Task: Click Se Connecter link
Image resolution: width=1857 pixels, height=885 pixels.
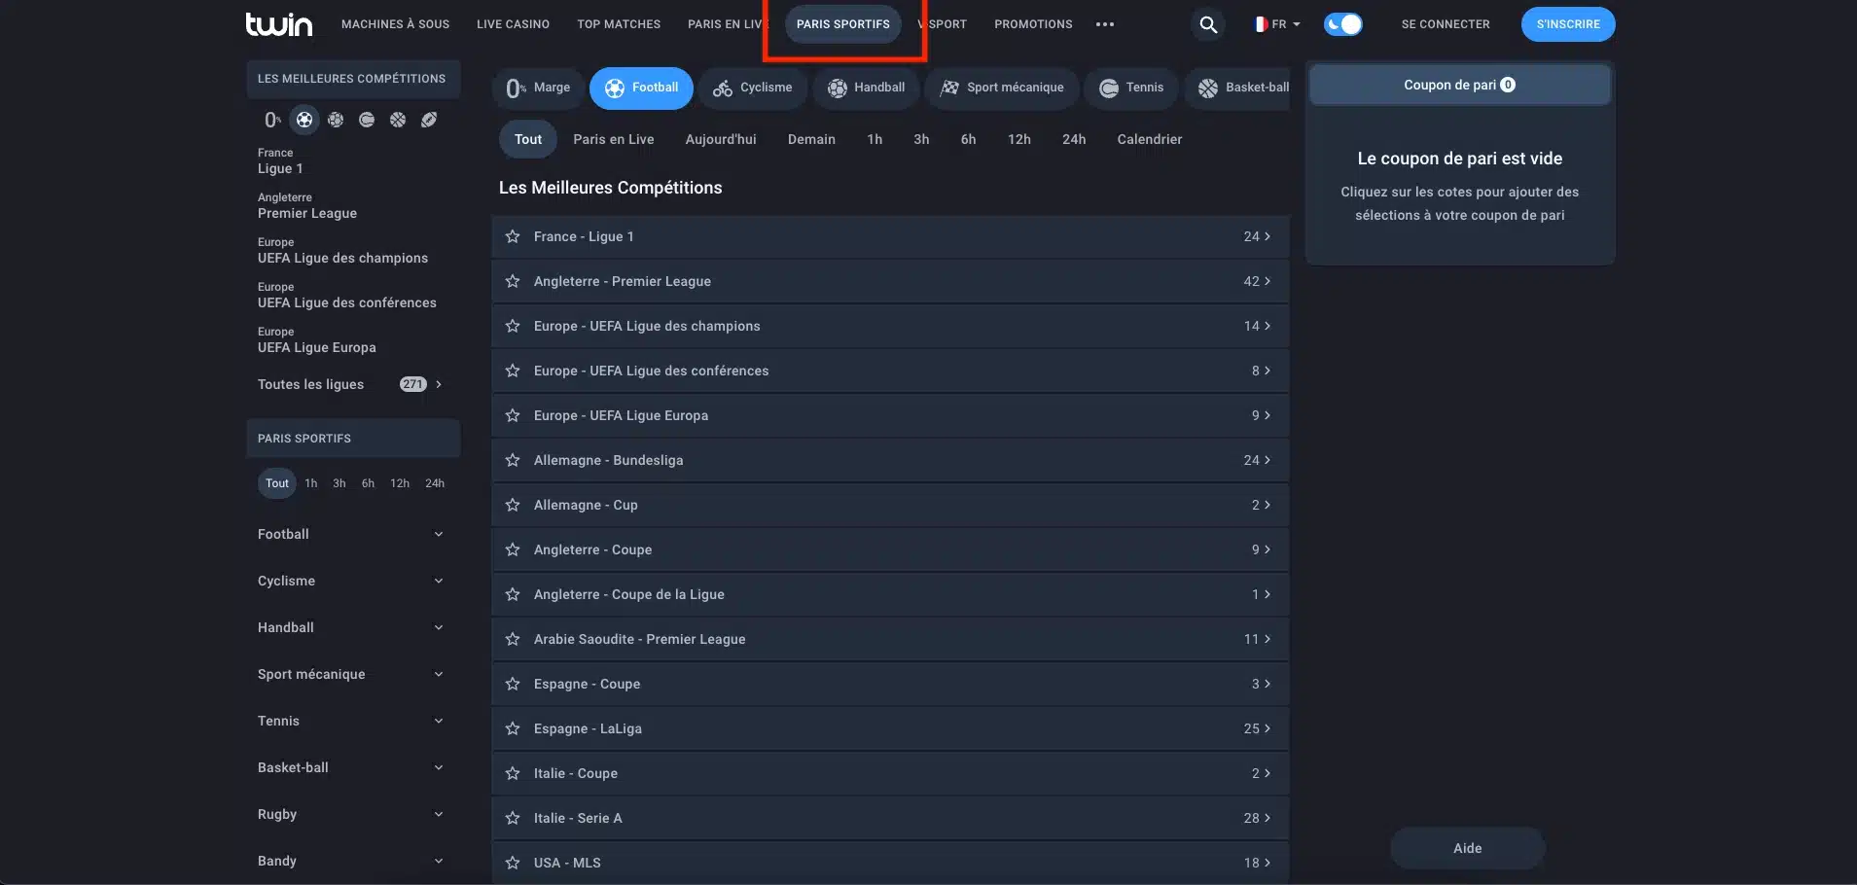Action: point(1446,24)
